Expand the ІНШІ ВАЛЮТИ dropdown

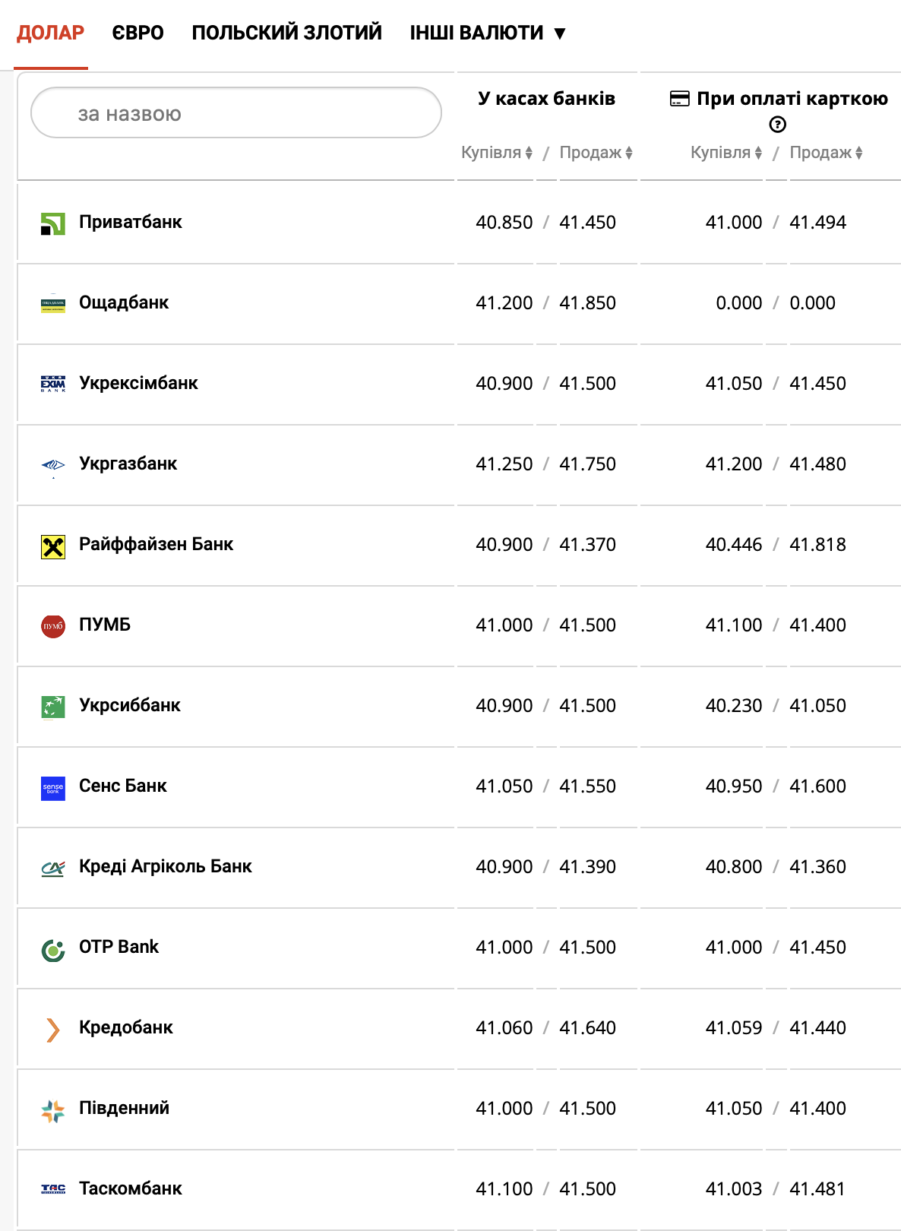pos(488,33)
